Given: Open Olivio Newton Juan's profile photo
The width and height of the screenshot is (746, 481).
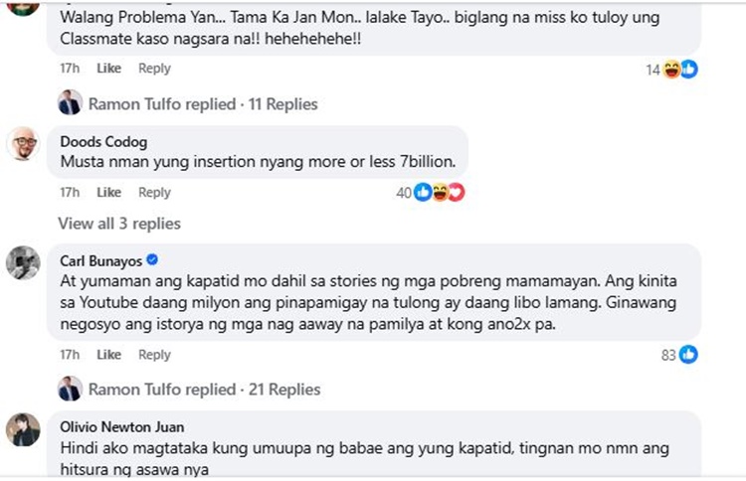Looking at the screenshot, I should point(24,429).
